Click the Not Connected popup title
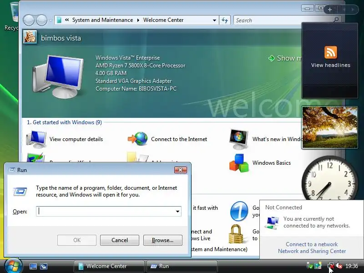Image resolution: width=364 pixels, height=273 pixels. tap(283, 207)
